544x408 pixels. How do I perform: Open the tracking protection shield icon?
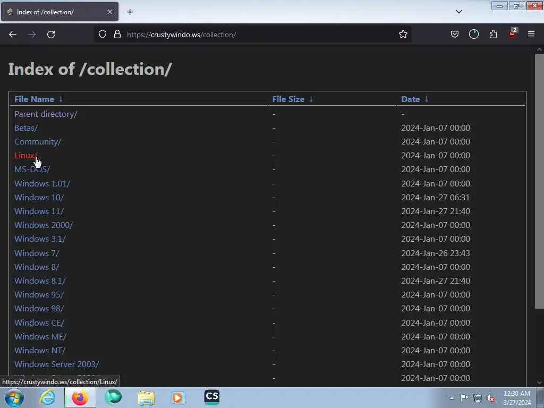coord(103,35)
